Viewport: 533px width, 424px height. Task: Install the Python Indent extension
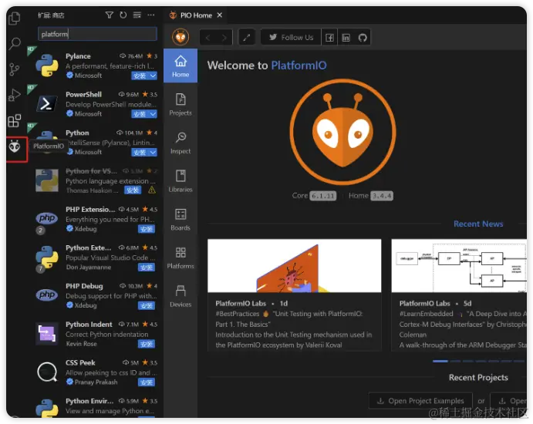[147, 344]
